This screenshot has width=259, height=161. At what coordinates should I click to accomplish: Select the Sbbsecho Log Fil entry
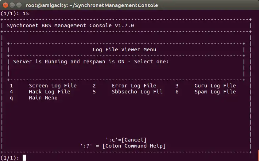tap(137, 92)
